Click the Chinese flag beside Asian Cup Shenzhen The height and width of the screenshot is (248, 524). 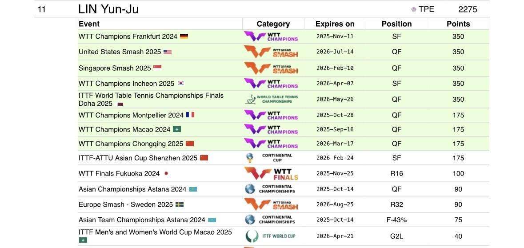point(204,158)
